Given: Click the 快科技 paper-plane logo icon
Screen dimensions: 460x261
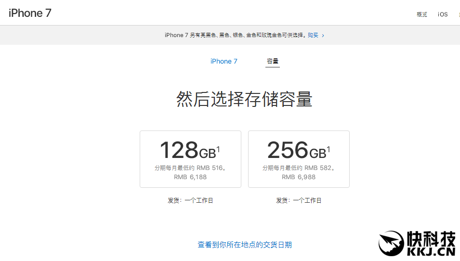Looking at the screenshot, I should tap(391, 244).
